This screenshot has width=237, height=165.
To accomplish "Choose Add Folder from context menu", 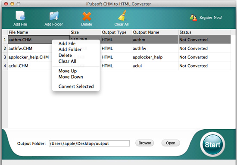I will click(x=70, y=50).
